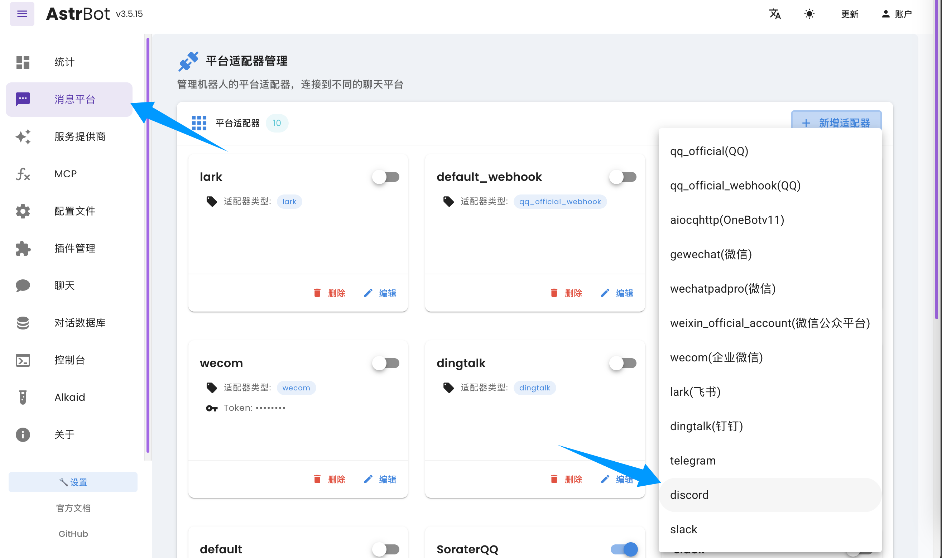
Task: Click the sidebar purple scrollbar
Action: coord(148,245)
